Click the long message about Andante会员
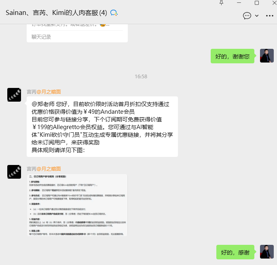 102,127
